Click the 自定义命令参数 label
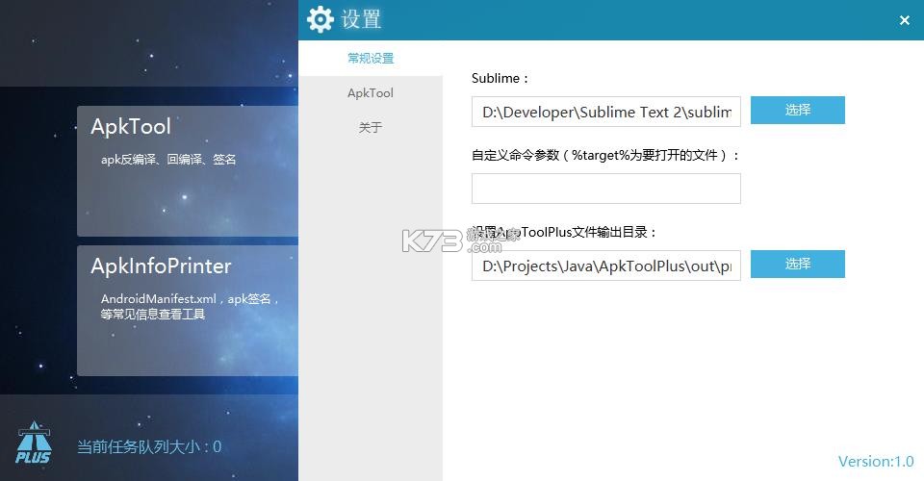 (604, 156)
